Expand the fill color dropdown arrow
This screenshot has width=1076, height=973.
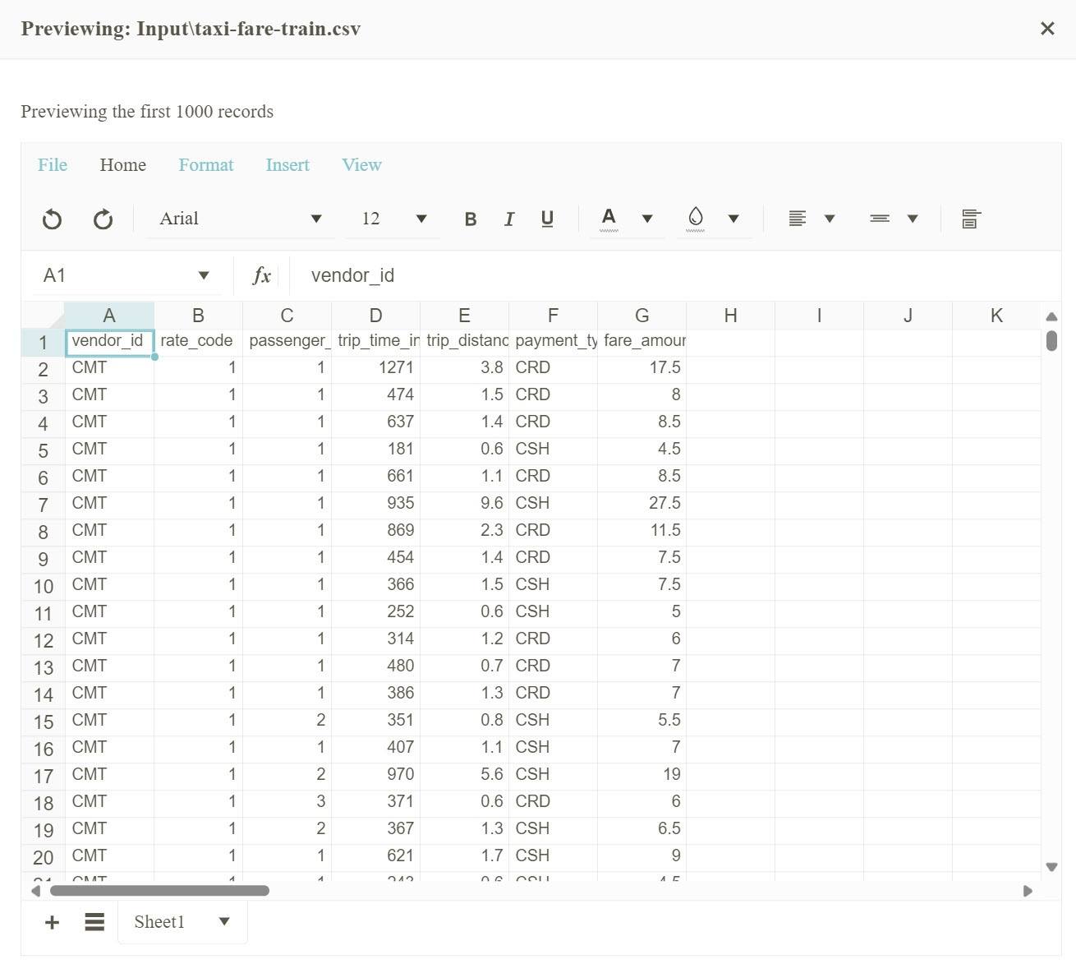(x=733, y=219)
